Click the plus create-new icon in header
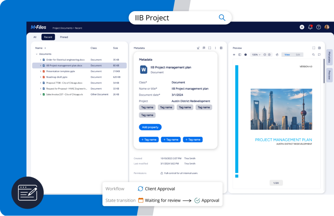Image resolution: width=334 pixels, height=216 pixels. pos(302,27)
